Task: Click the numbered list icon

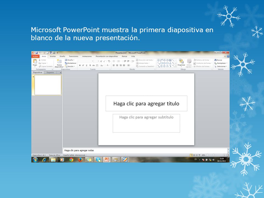Action: (x=119, y=61)
